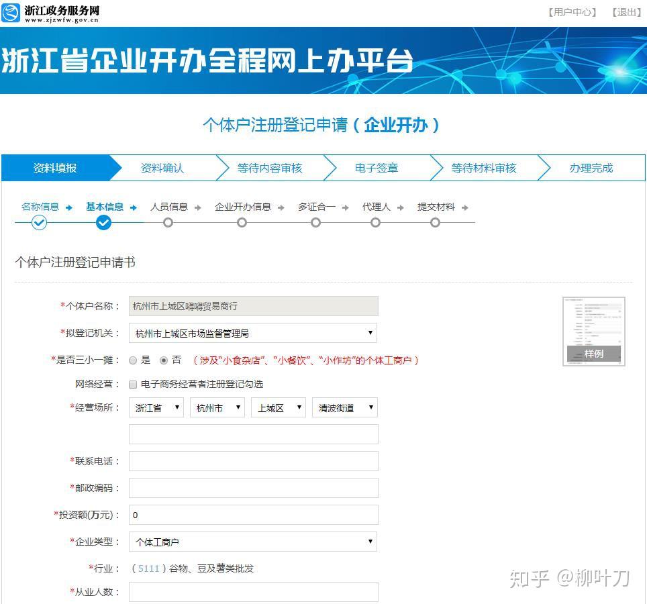The height and width of the screenshot is (604, 647).
Task: Click the 名称信息 completed checkmark circle
Action: point(39,223)
